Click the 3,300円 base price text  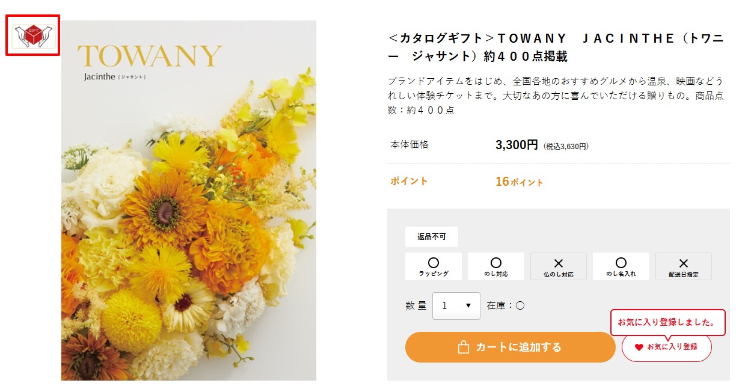[517, 145]
